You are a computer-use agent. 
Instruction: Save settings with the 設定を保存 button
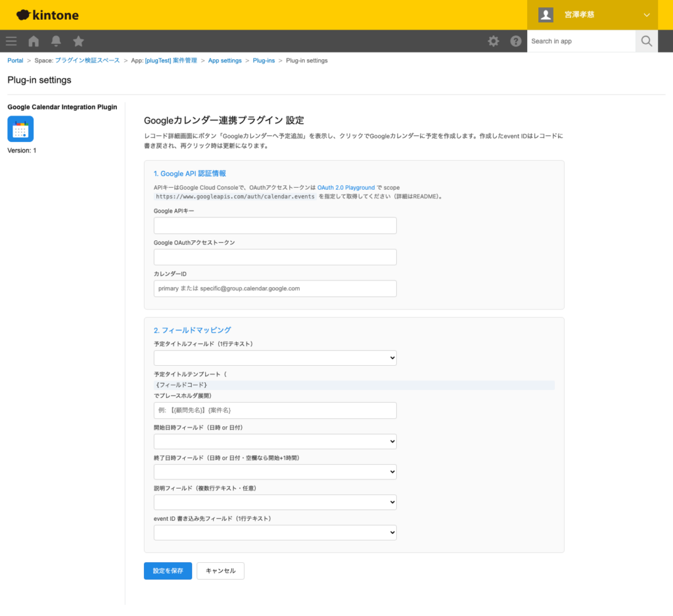[167, 571]
